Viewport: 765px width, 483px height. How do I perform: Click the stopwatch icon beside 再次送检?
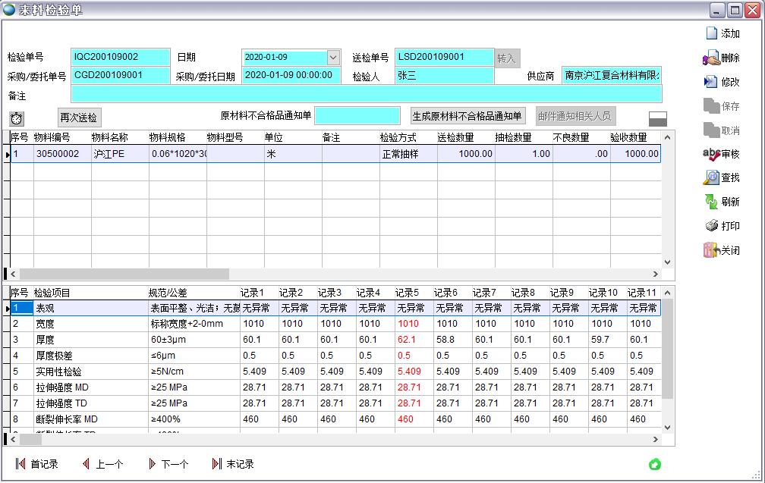[17, 118]
